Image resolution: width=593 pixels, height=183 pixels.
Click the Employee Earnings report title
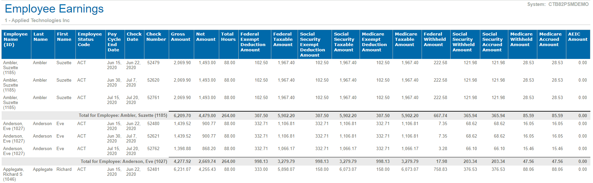(54, 9)
